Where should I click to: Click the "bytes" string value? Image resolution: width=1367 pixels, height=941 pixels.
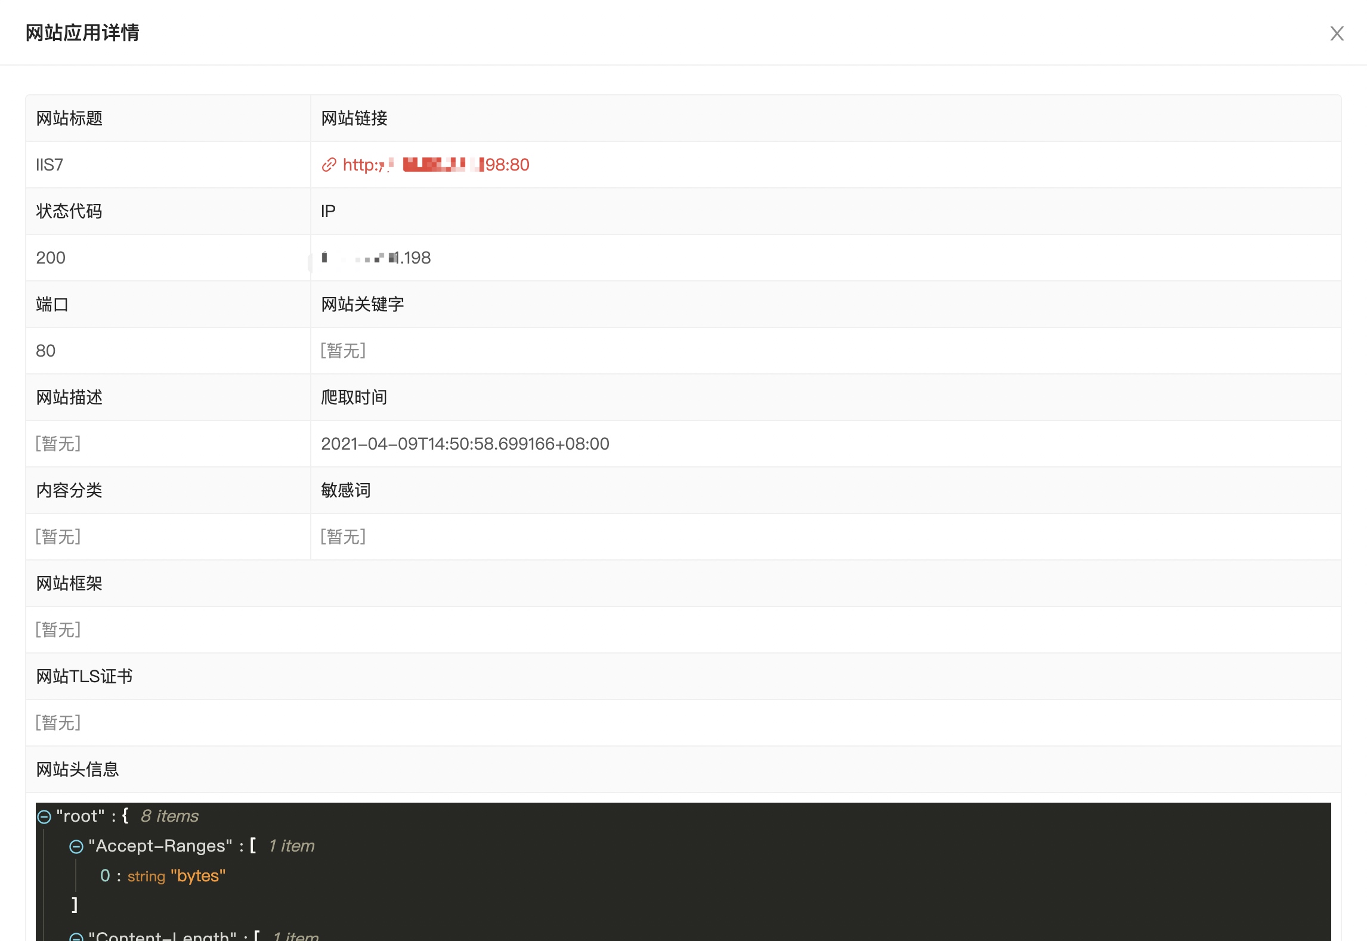tap(198, 876)
